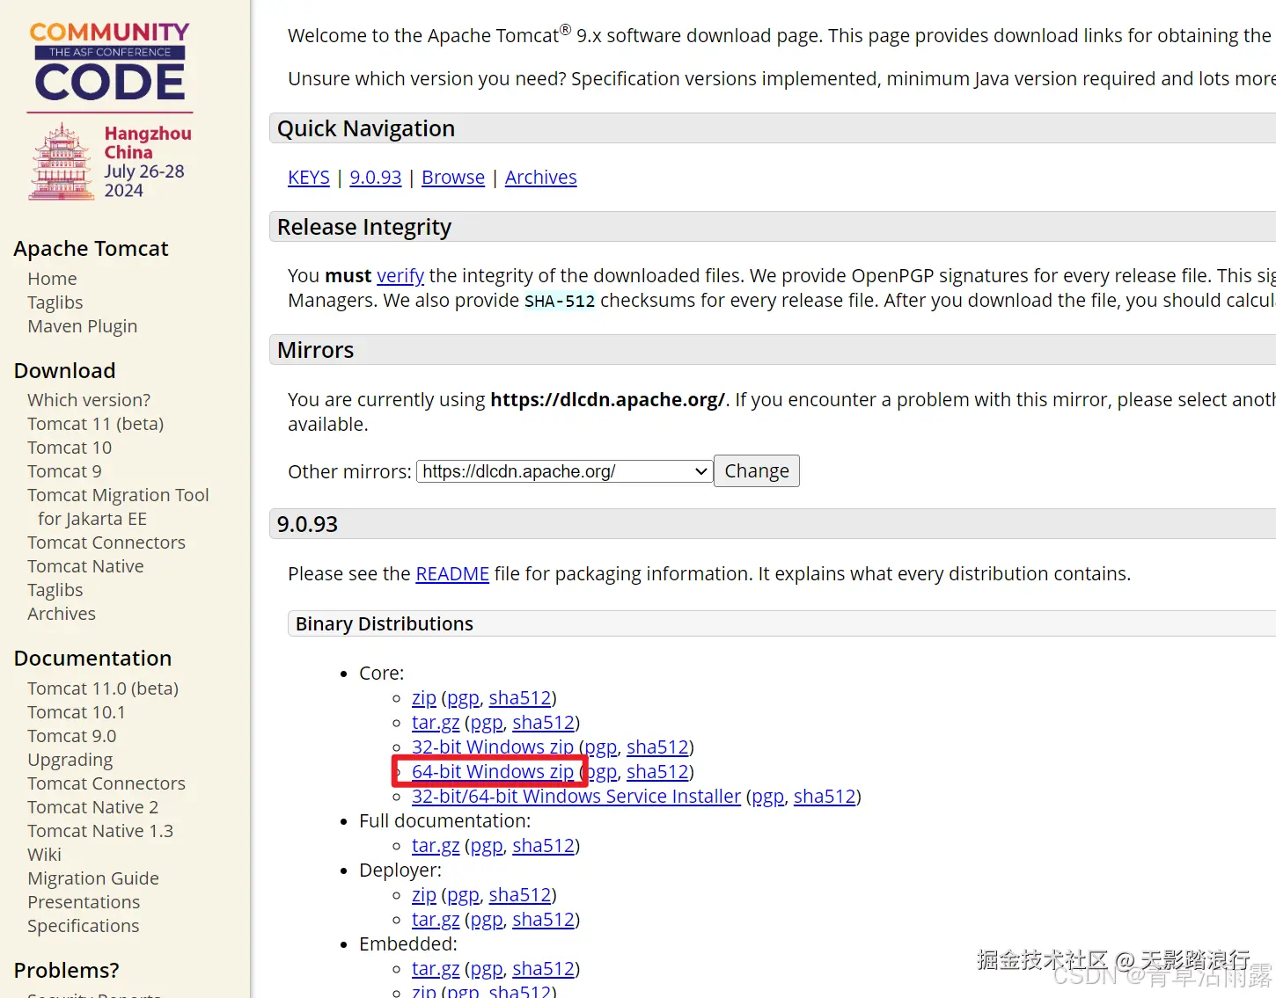Download the Core tar.gz distribution
The image size is (1276, 998).
pos(436,723)
